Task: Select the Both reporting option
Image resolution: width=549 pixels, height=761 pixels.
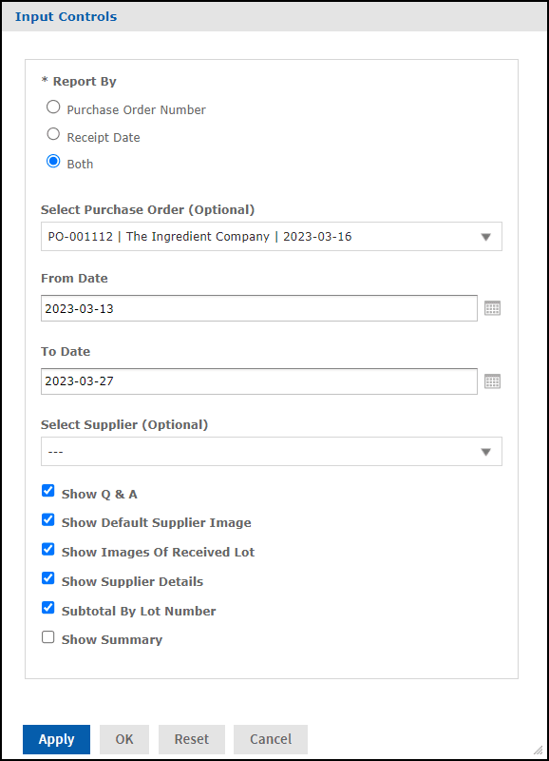Action: (x=53, y=161)
